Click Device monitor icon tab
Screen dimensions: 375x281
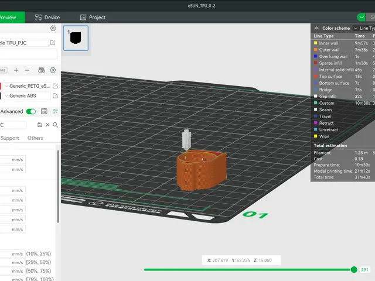(38, 18)
